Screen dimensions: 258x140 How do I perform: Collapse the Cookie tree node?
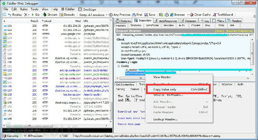[x=119, y=66]
